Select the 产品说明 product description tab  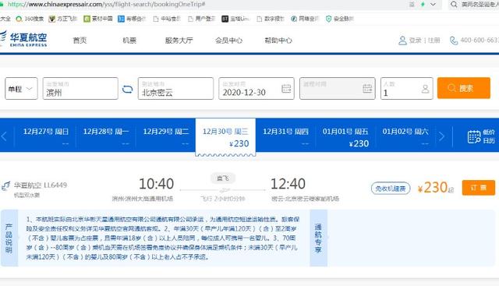click(9, 238)
